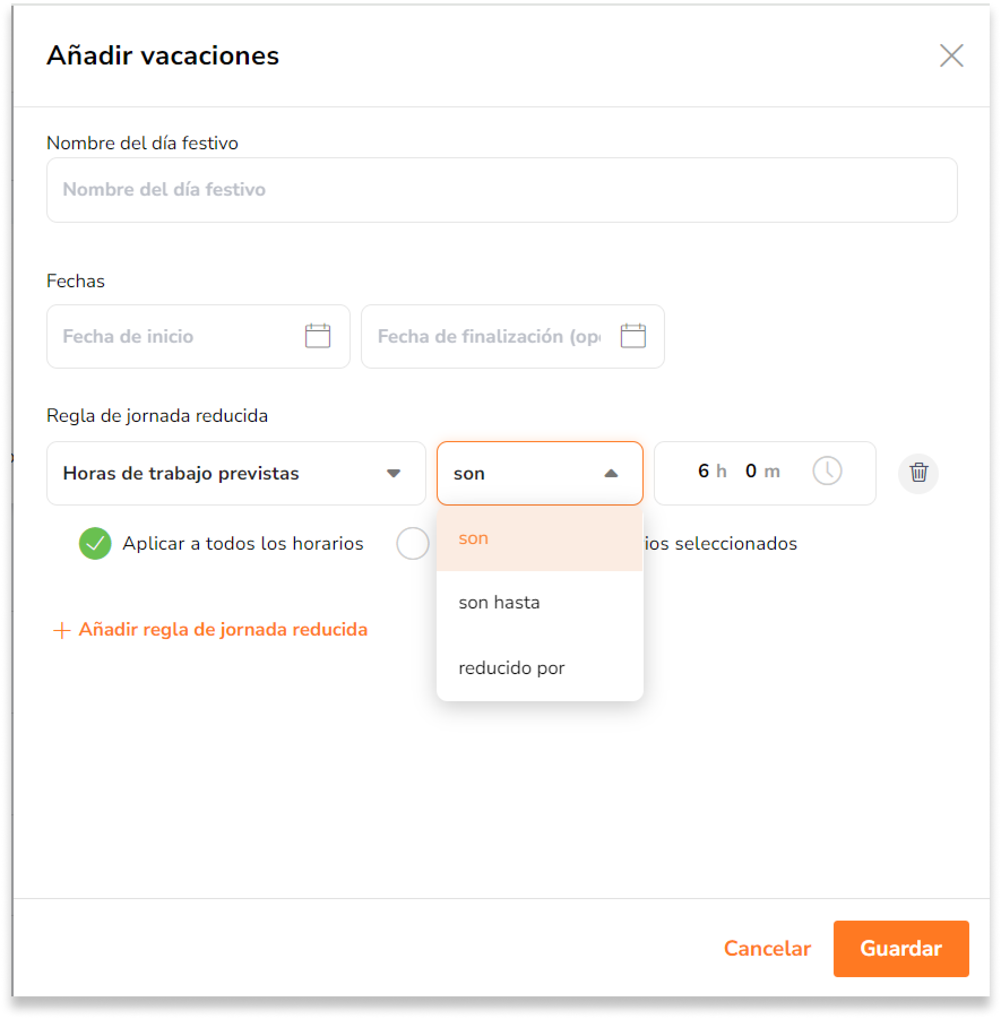Expand the Horas de trabajo previstas dropdown
This screenshot has height=1019, width=1001.
236,473
